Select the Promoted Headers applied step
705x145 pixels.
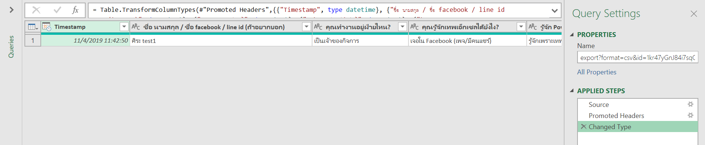[x=638, y=116]
